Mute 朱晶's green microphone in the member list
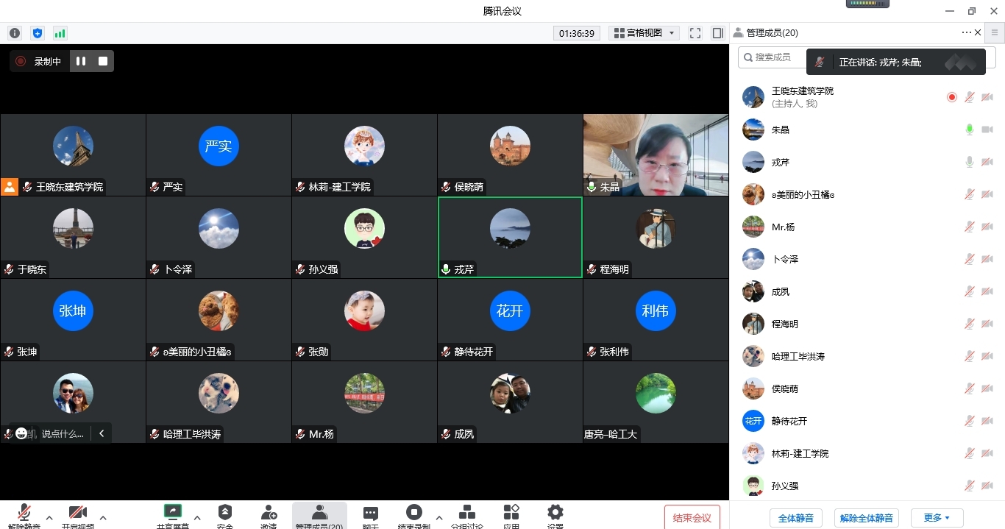This screenshot has width=1005, height=529. coord(970,129)
